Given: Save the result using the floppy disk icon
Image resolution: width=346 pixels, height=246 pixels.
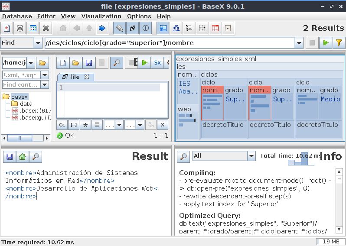Looking at the screenshot, I should pos(9,157).
